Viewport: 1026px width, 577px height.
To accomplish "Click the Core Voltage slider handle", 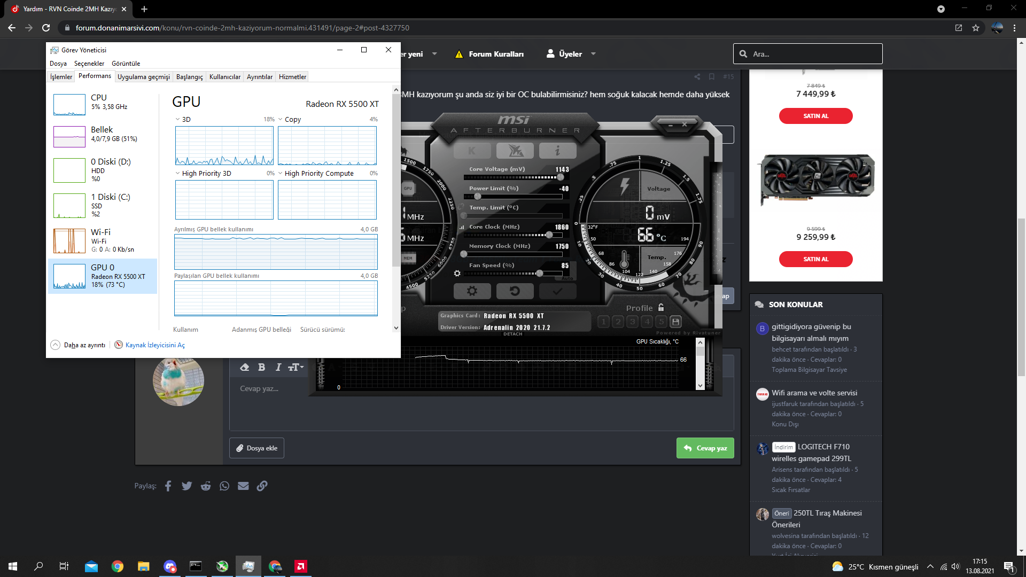I will pos(560,177).
